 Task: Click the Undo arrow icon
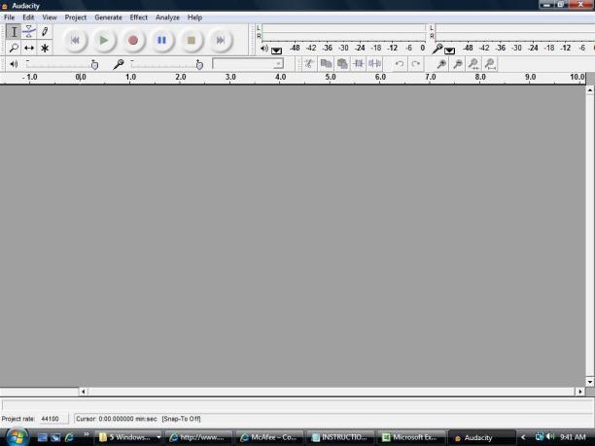pyautogui.click(x=400, y=64)
